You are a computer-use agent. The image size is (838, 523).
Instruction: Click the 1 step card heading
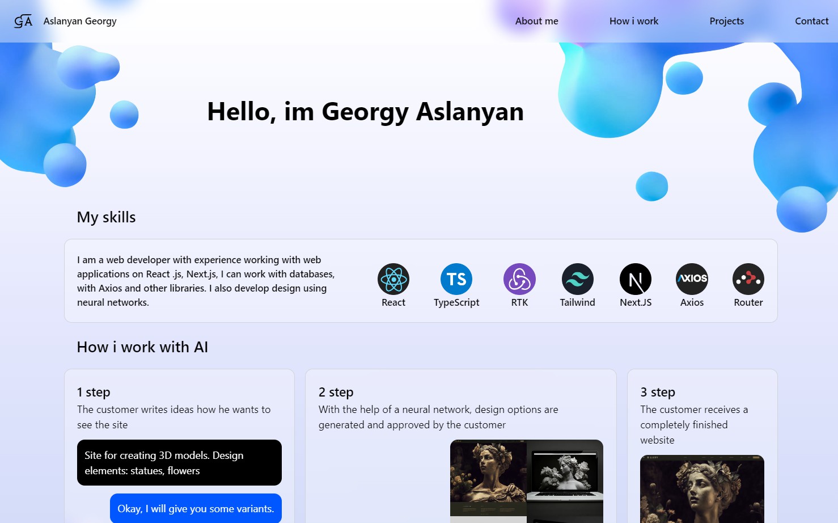point(94,392)
